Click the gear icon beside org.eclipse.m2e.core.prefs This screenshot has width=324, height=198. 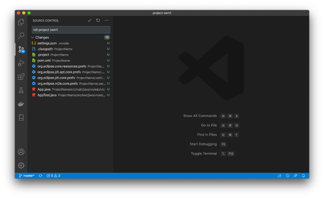pyautogui.click(x=34, y=84)
